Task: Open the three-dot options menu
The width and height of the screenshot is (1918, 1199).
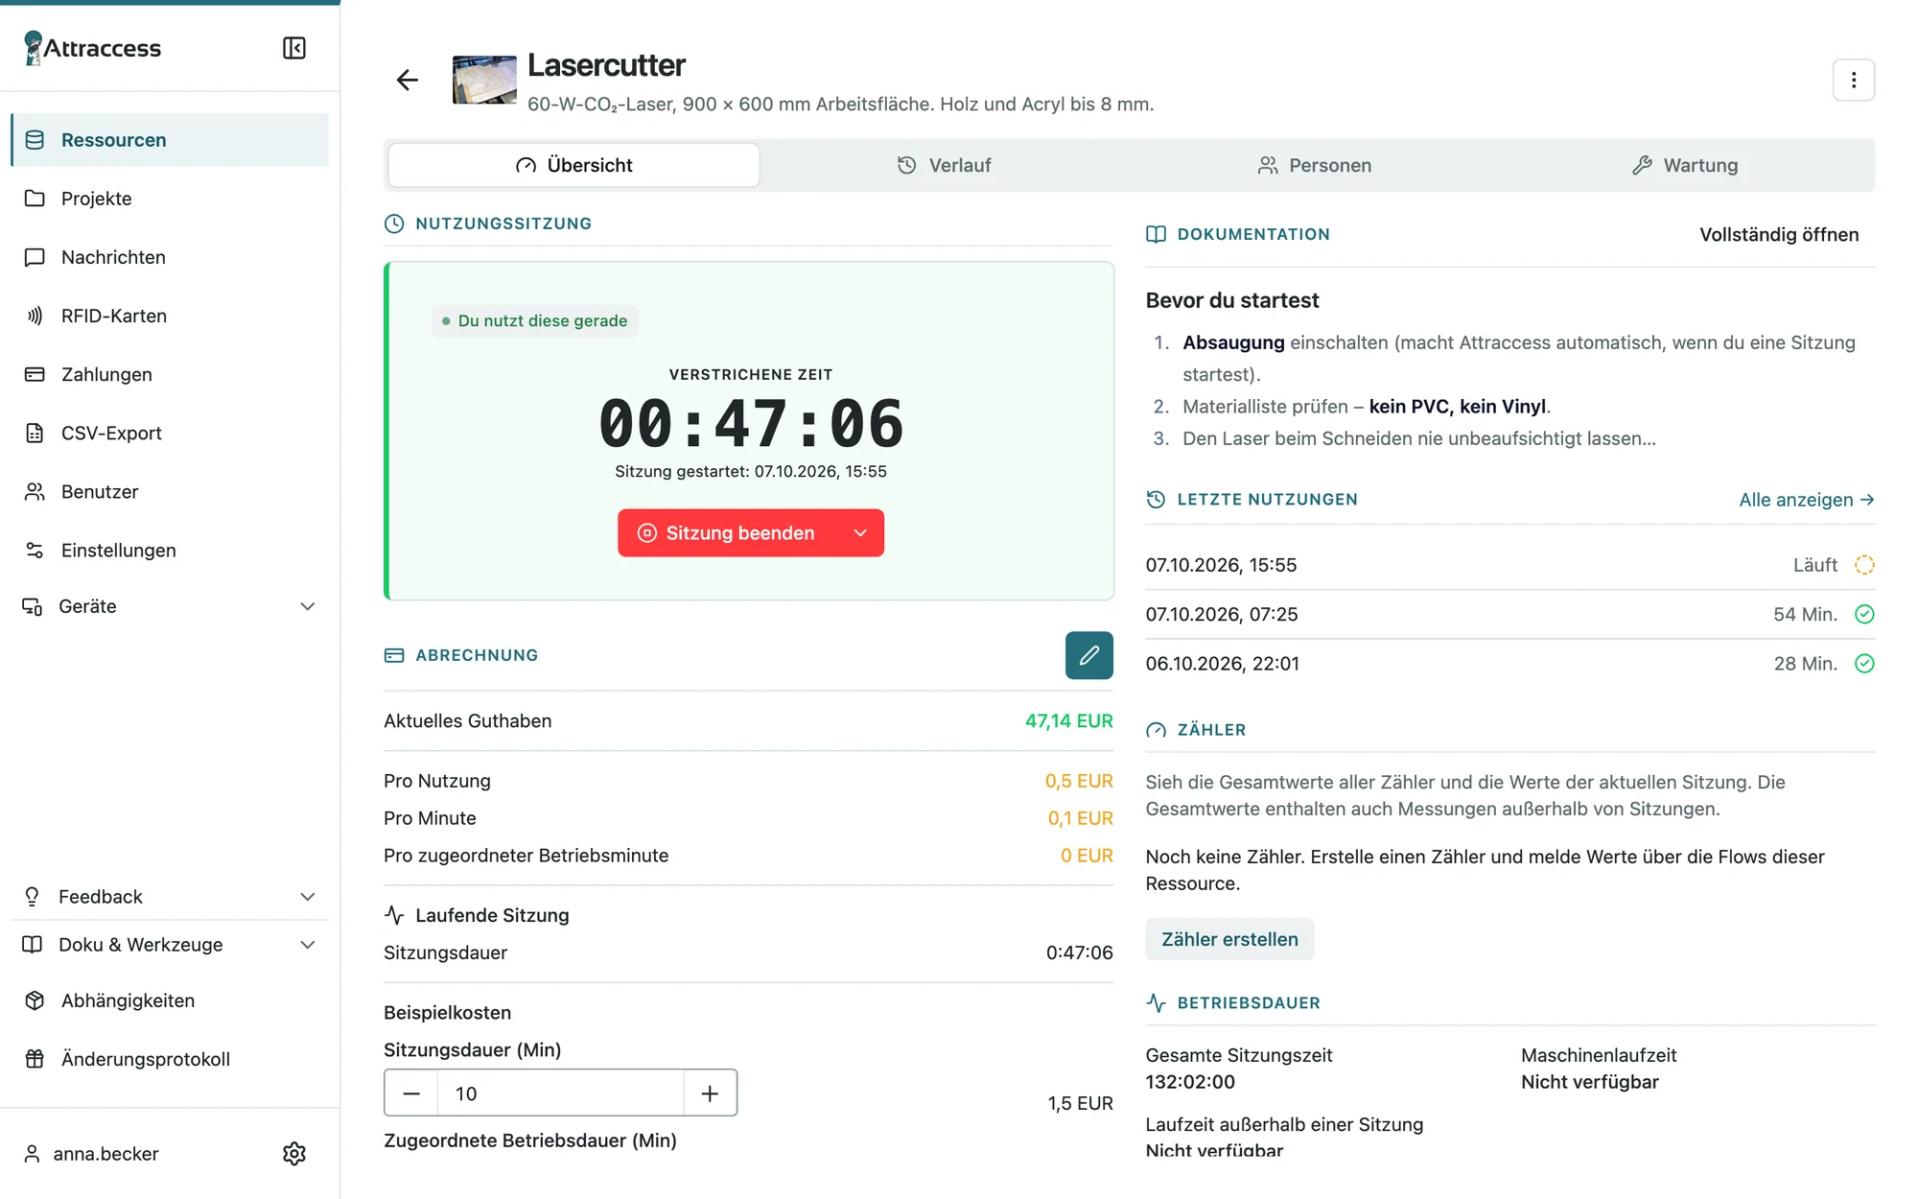Action: [x=1853, y=80]
